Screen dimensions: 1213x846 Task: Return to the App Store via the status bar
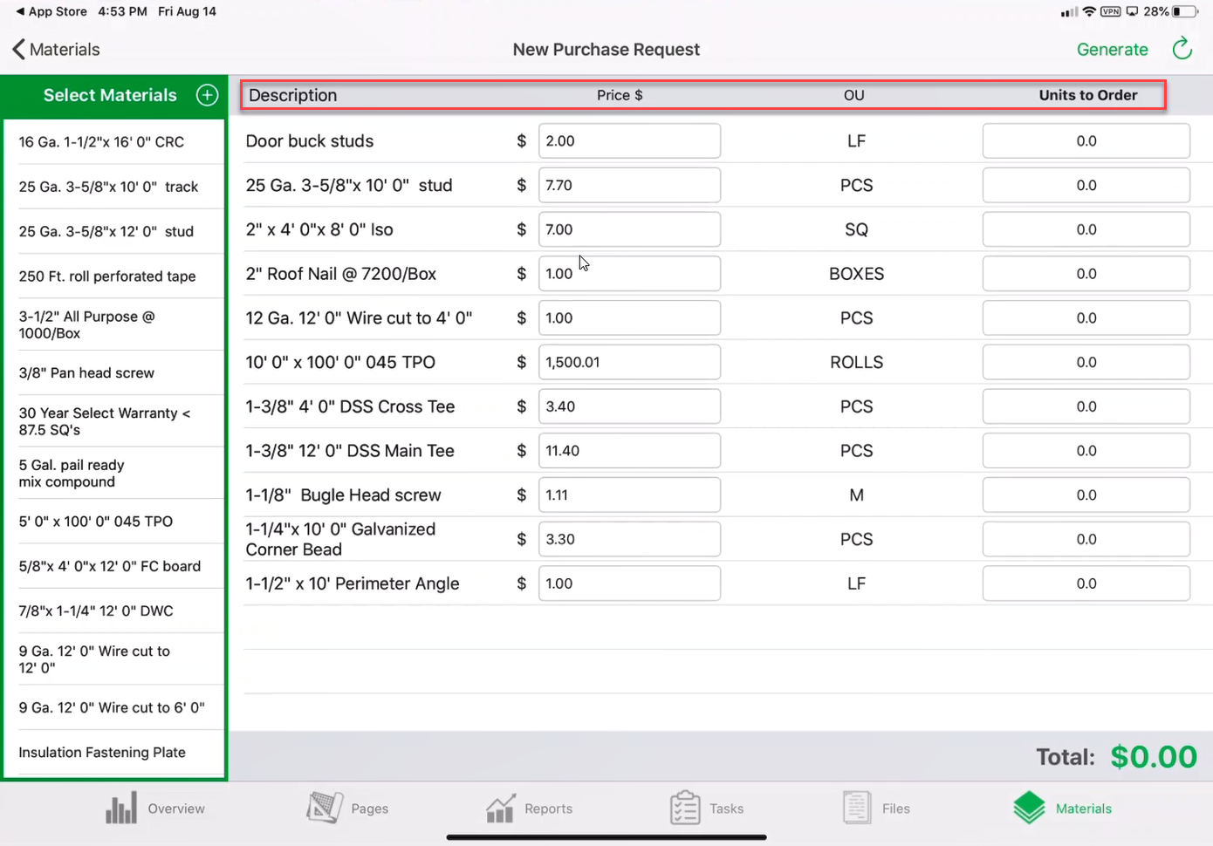pyautogui.click(x=51, y=11)
